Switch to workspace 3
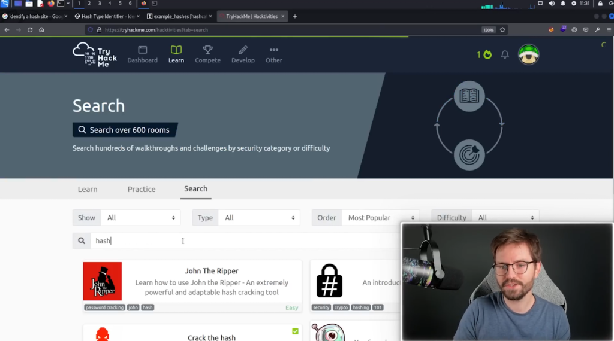 [100, 3]
